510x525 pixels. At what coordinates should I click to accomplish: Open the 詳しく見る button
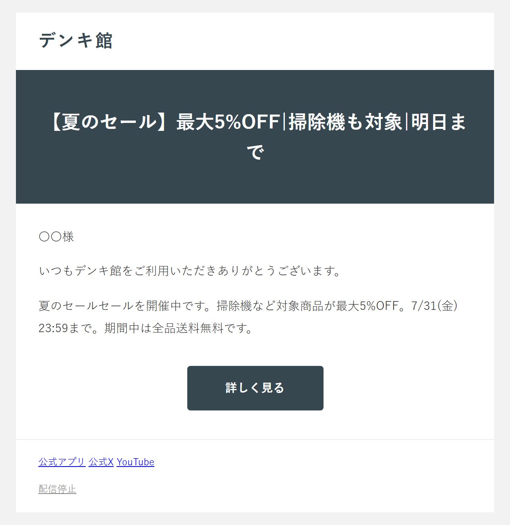[255, 388]
